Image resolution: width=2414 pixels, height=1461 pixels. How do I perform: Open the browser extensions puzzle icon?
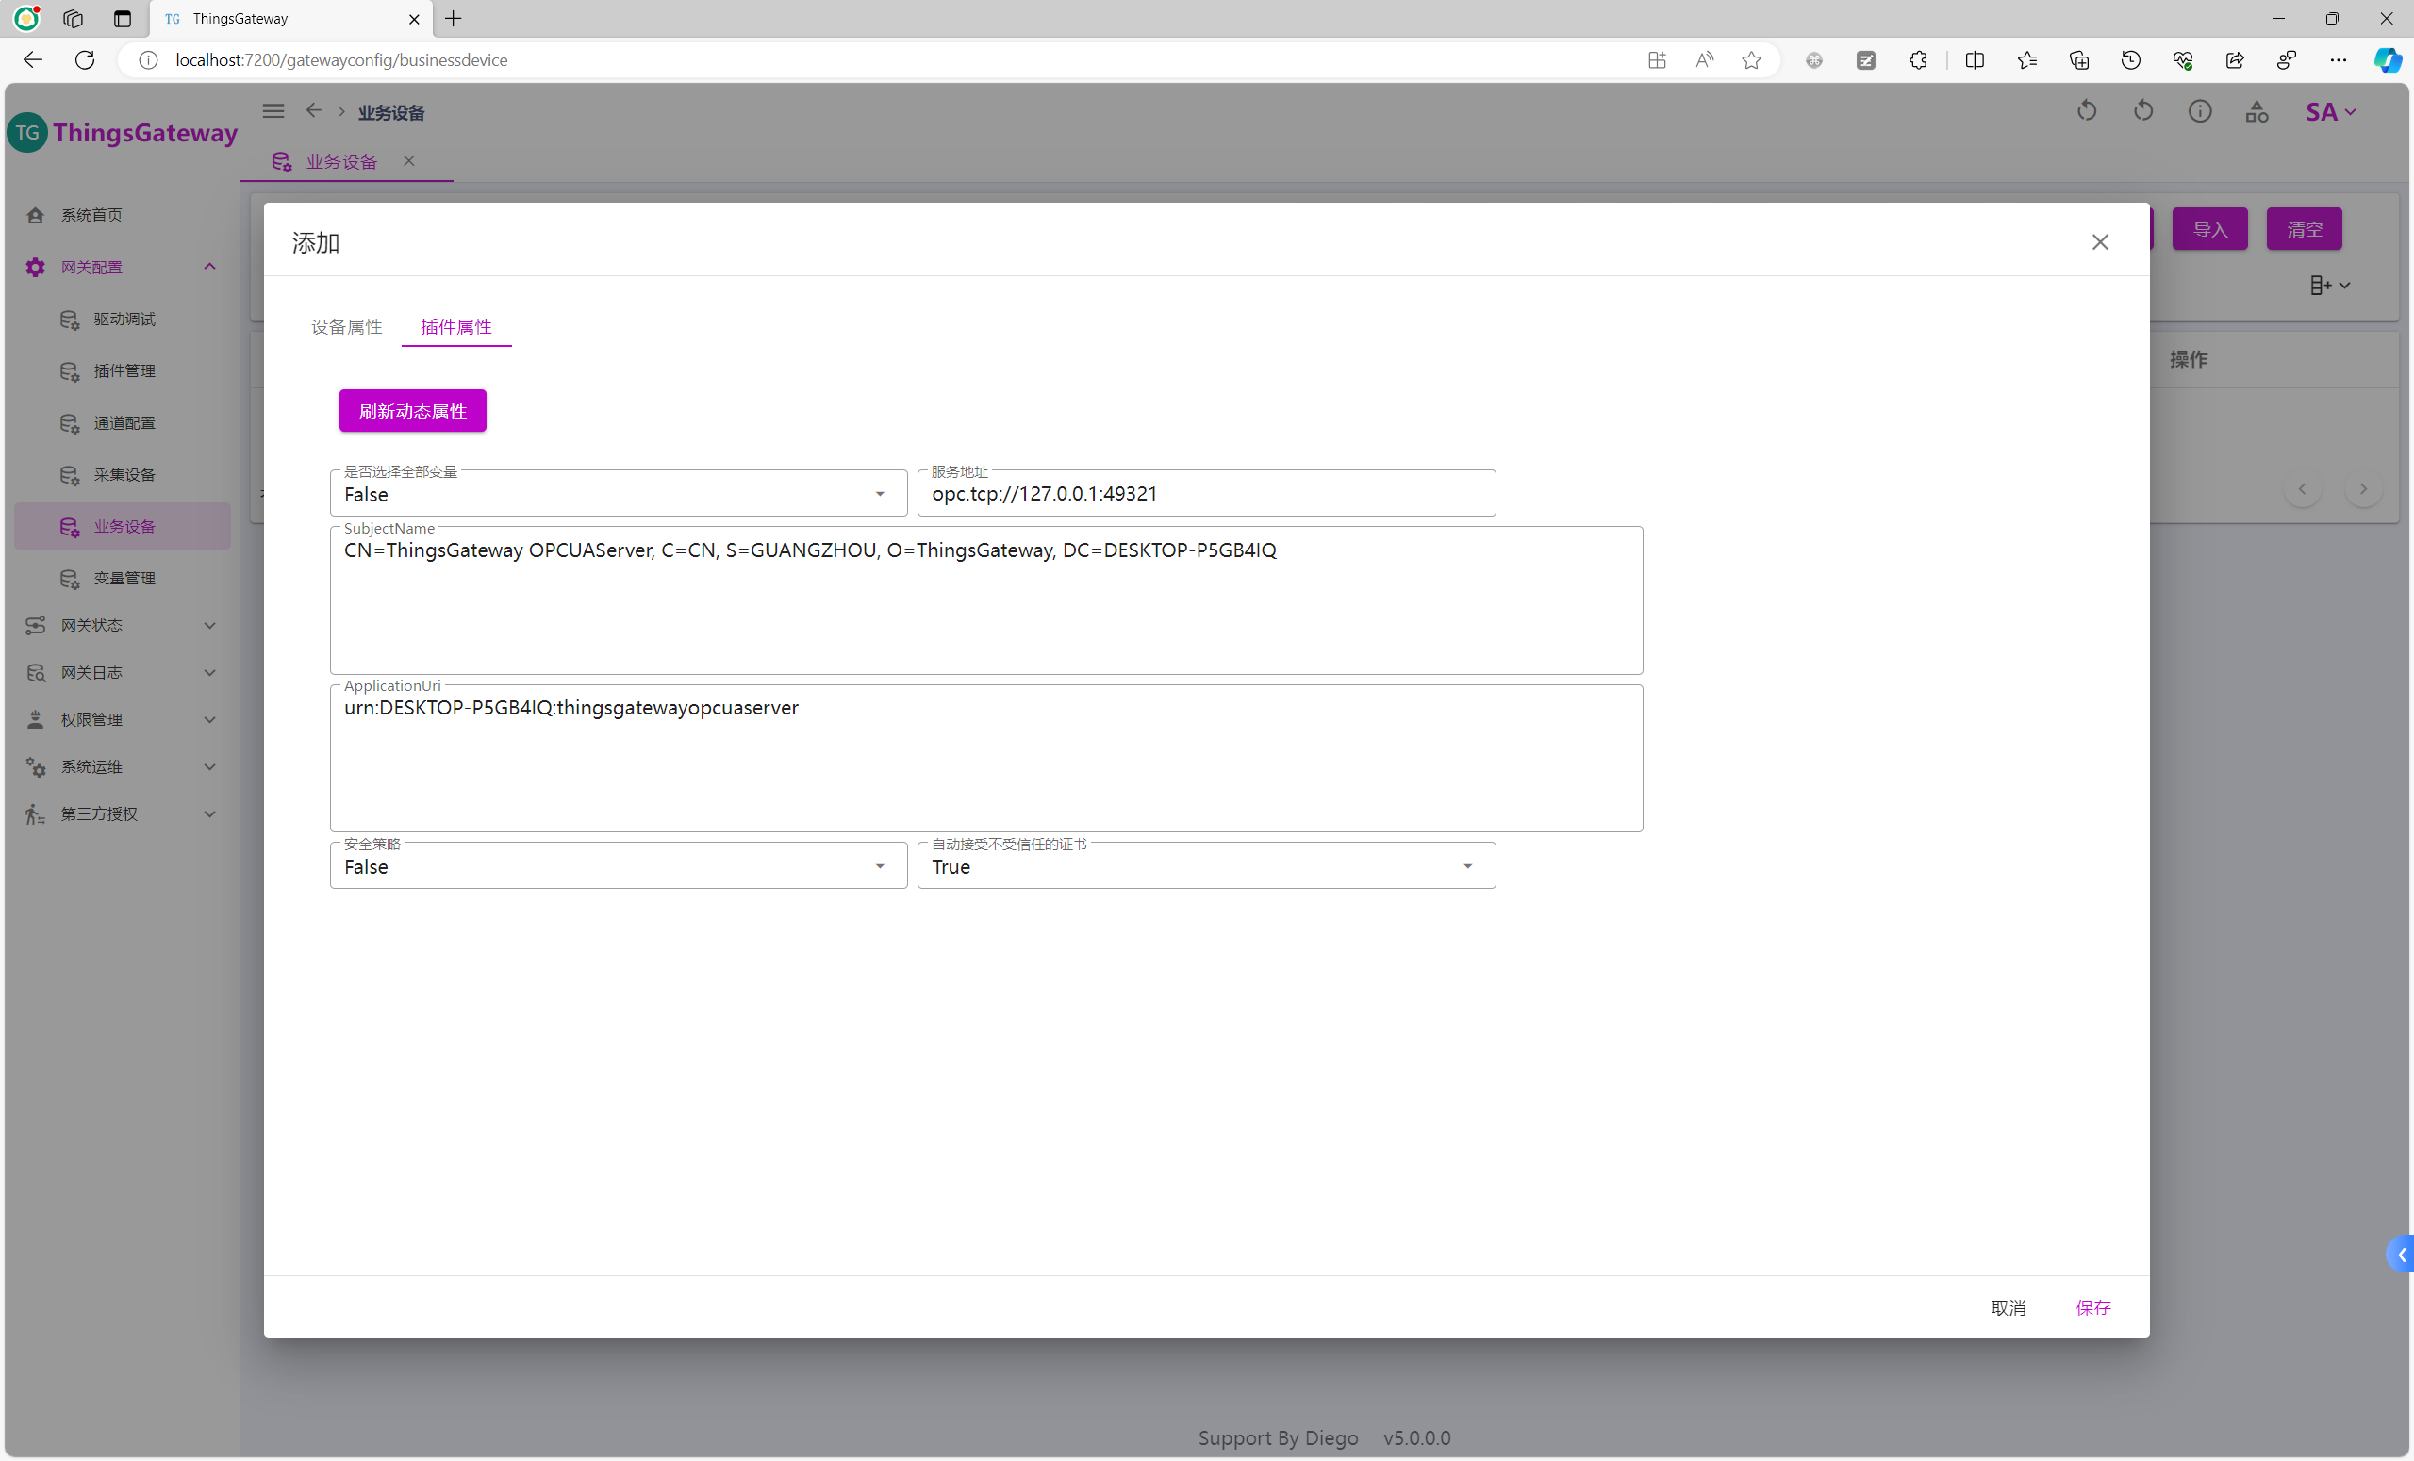[x=1918, y=59]
